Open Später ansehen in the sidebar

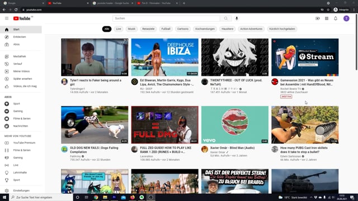click(x=21, y=79)
